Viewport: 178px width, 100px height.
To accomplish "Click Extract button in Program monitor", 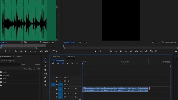I will click(142, 51).
